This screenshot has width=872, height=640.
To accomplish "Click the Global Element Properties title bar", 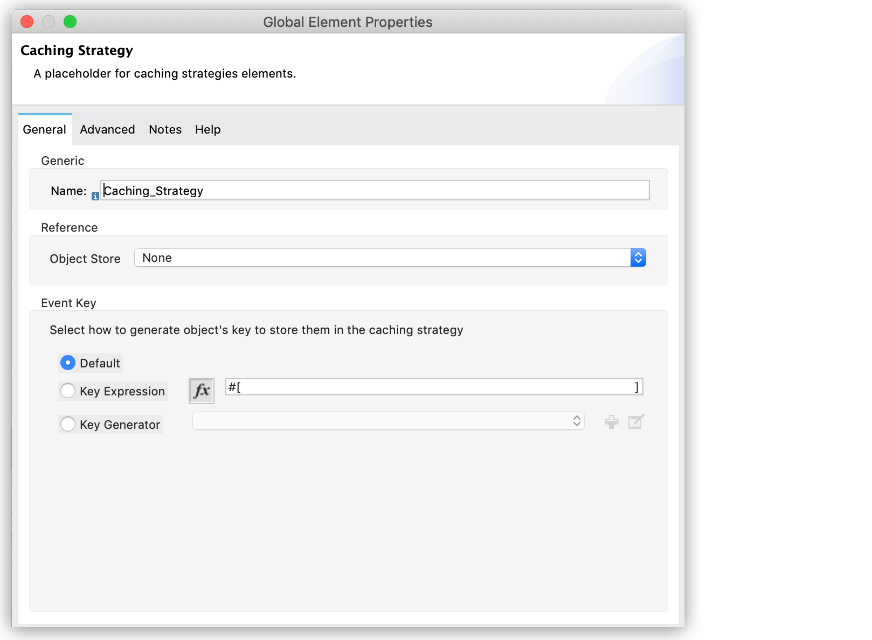I will click(348, 22).
